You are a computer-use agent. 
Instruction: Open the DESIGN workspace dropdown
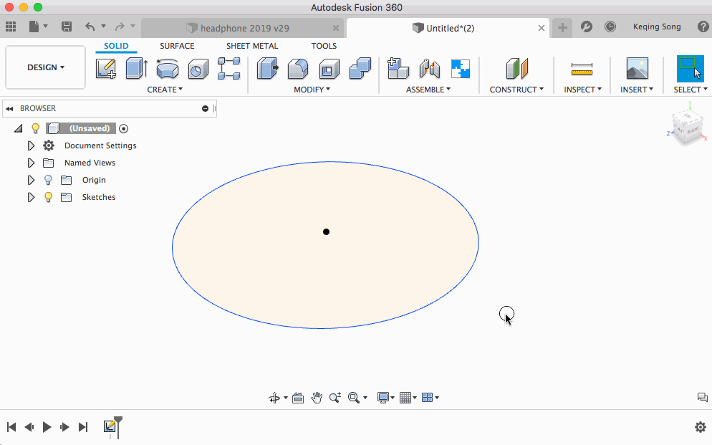click(46, 67)
